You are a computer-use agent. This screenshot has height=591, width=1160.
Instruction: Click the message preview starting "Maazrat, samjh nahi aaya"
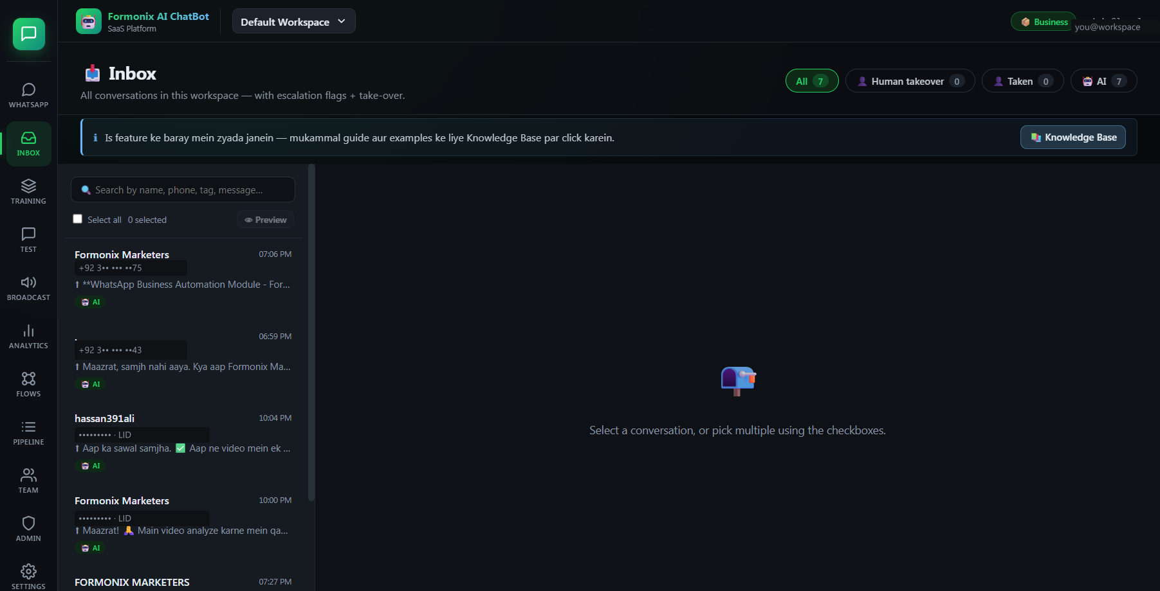[183, 367]
